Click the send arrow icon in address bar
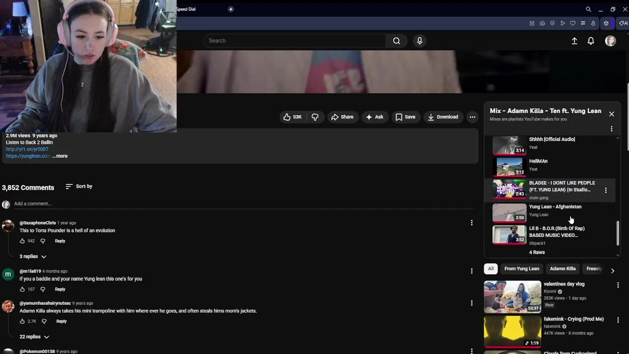 point(563,23)
